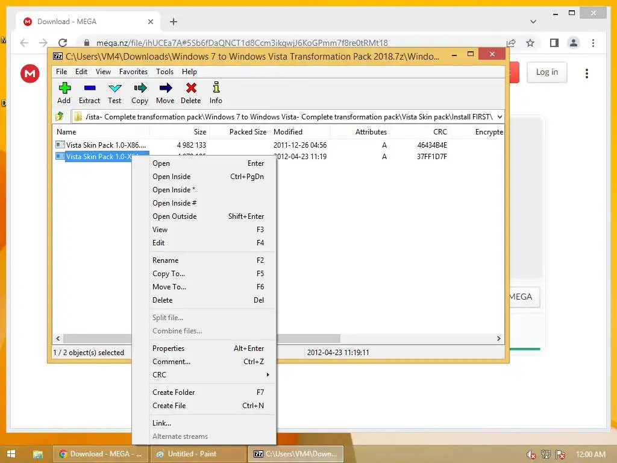
Task: Choose Edit F4 in context menu
Action: (209, 243)
